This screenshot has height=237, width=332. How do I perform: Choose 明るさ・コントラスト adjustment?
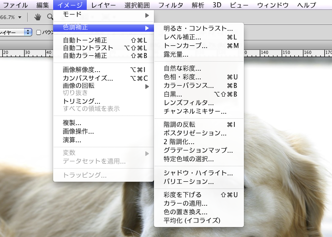click(198, 29)
